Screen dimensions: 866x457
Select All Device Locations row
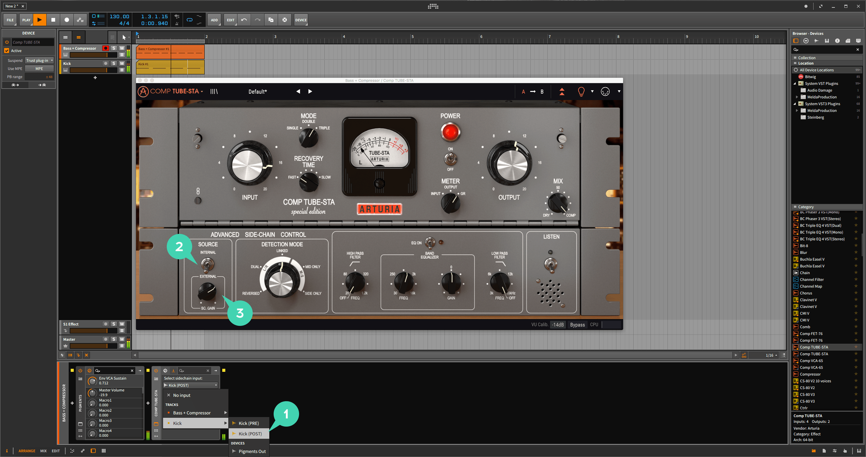click(x=827, y=70)
